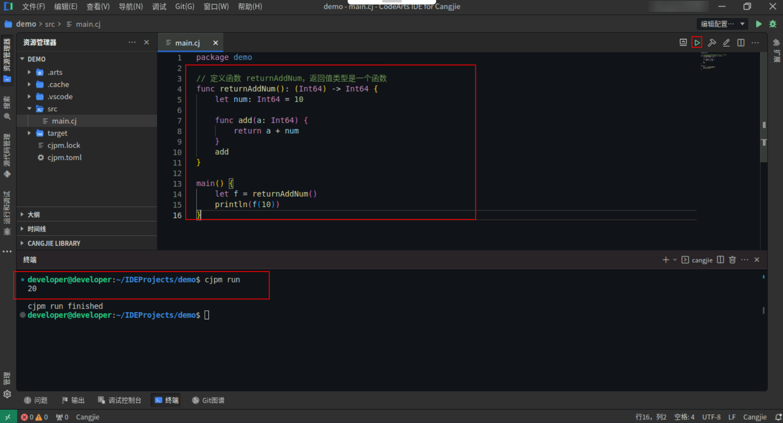
Task: Open explorer panel more-actions ellipsis
Action: tap(132, 42)
